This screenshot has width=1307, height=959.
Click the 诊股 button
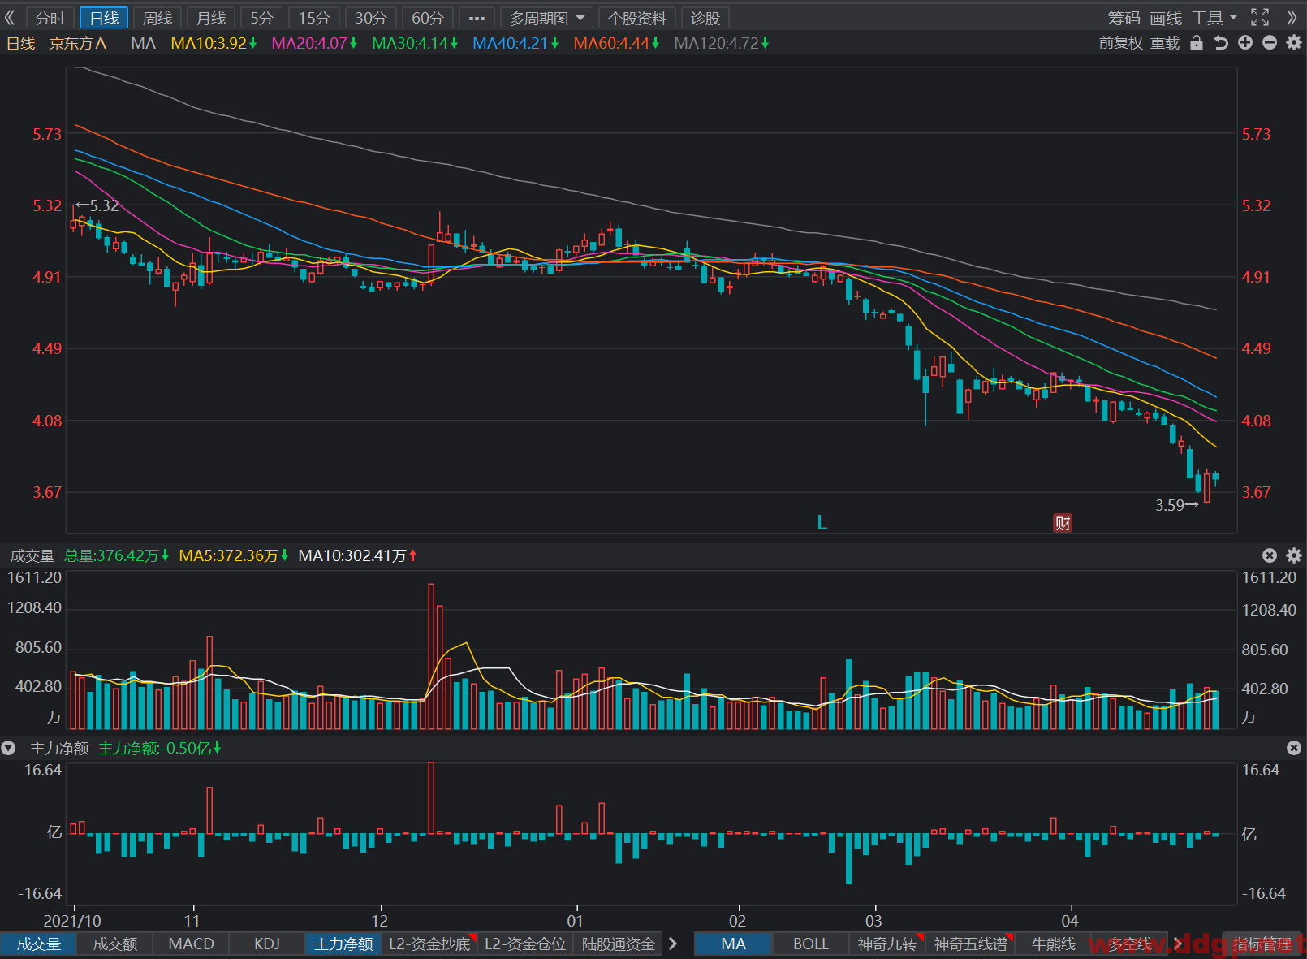[x=705, y=18]
